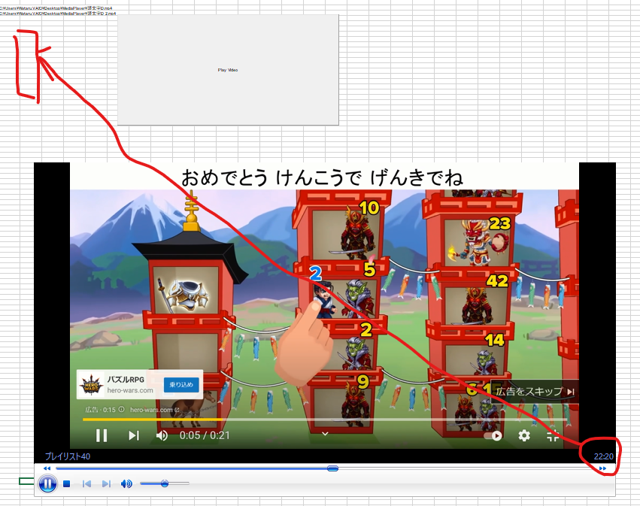This screenshot has height=506, width=640.
Task: Exit full screen with the YouTube icon
Action: tap(553, 436)
